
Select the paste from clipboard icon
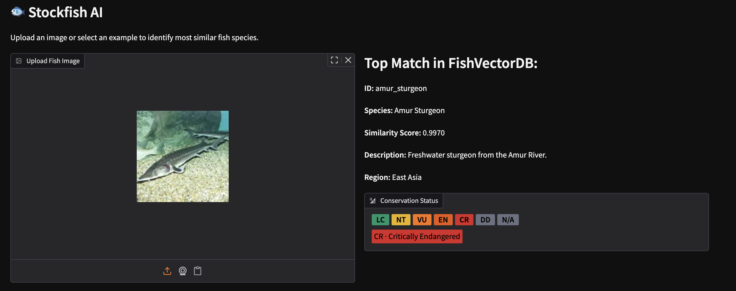pyautogui.click(x=198, y=271)
